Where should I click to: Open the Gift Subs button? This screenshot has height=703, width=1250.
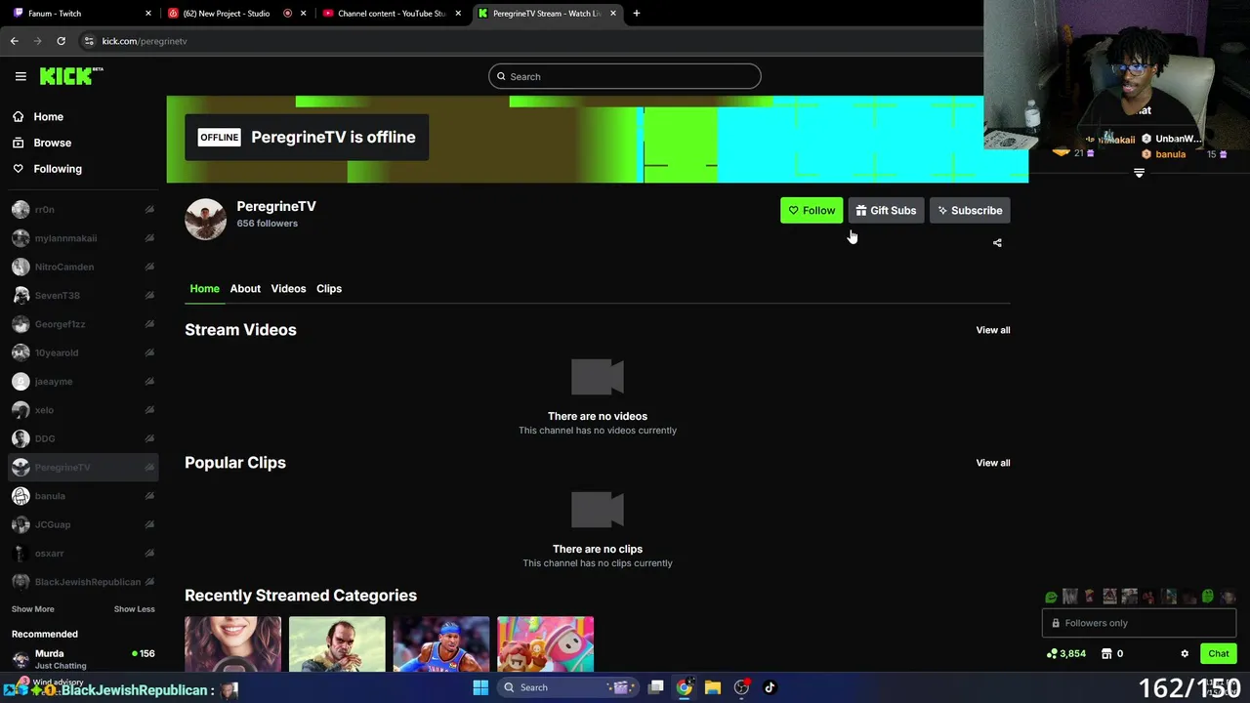click(886, 210)
